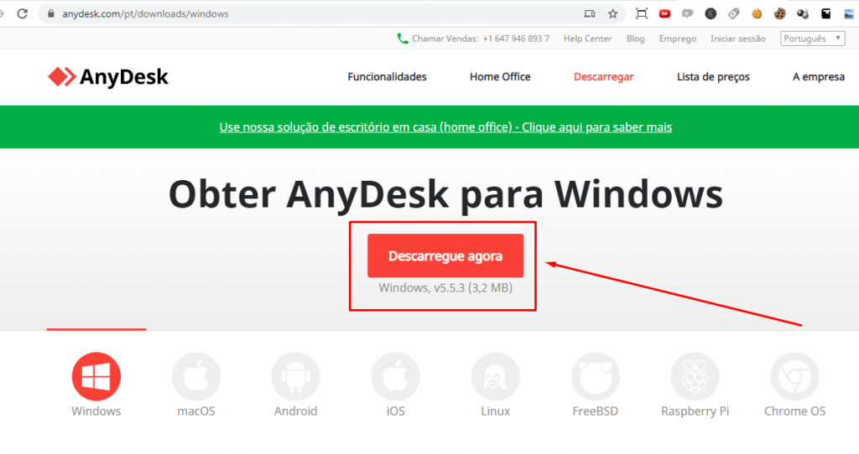Image resolution: width=859 pixels, height=454 pixels.
Task: Bookmark this page with the star icon
Action: pos(613,13)
